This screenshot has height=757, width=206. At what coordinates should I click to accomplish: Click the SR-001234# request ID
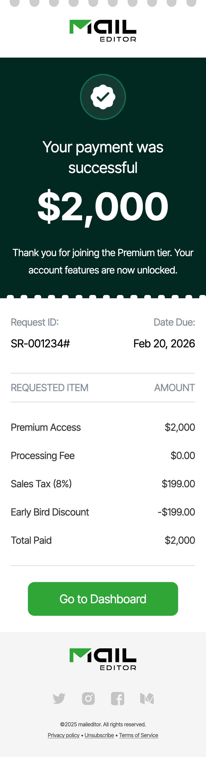pyautogui.click(x=40, y=344)
